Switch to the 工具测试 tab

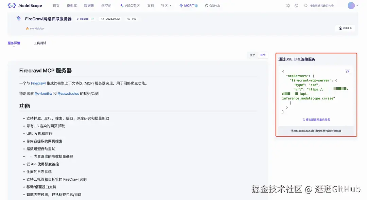coord(40,43)
